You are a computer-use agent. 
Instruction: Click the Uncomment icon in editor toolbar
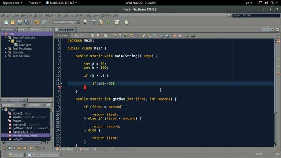[193, 36]
